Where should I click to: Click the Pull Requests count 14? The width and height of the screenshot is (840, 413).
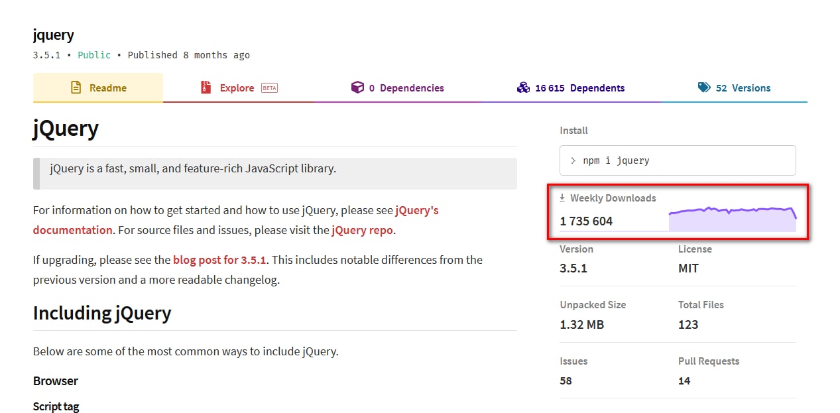tap(684, 381)
